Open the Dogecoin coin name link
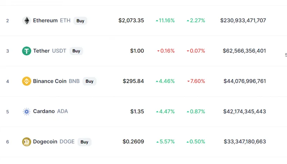 pyautogui.click(x=45, y=141)
